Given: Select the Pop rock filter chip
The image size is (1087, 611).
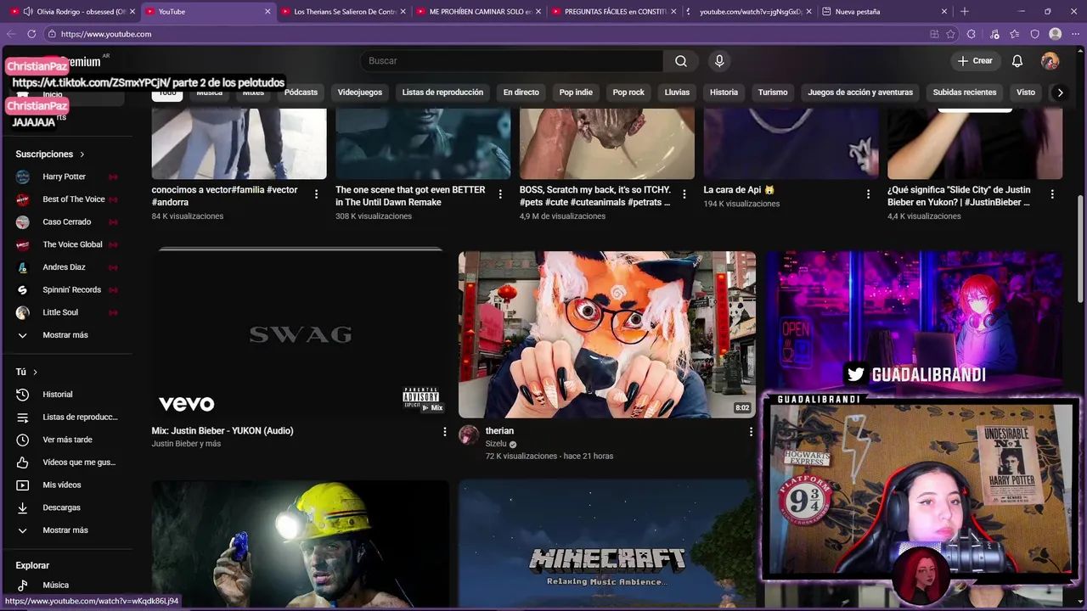Looking at the screenshot, I should pos(628,92).
